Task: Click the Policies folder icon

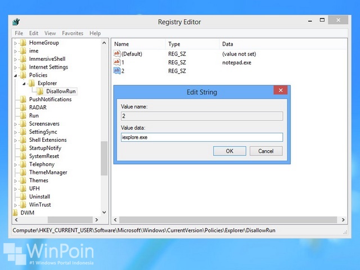Action: (23, 75)
